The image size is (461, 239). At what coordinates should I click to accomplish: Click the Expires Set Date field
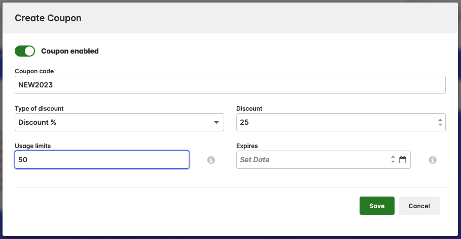[324, 160]
